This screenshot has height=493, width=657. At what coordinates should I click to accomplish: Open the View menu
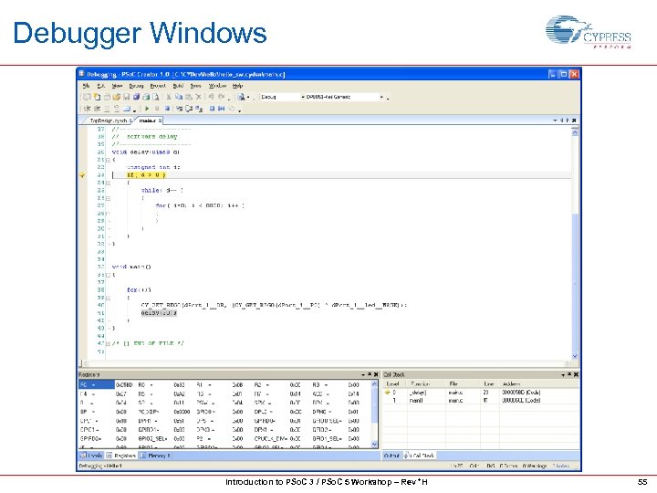[x=118, y=86]
